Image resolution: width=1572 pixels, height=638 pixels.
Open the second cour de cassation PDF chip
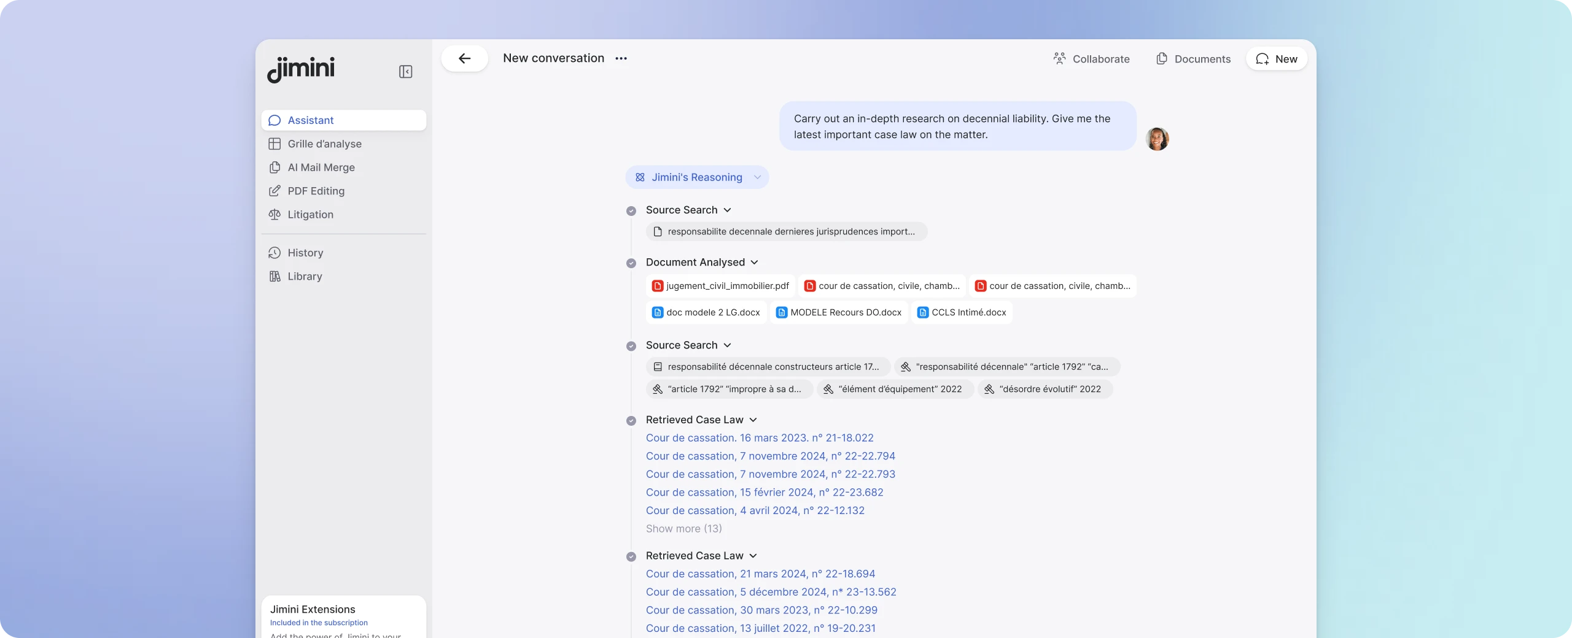(1053, 286)
